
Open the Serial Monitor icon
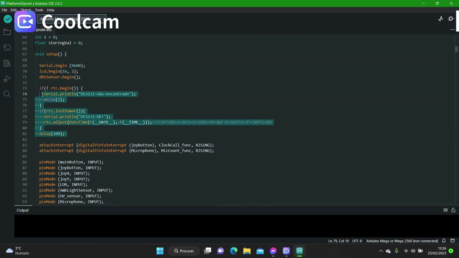pos(451,19)
